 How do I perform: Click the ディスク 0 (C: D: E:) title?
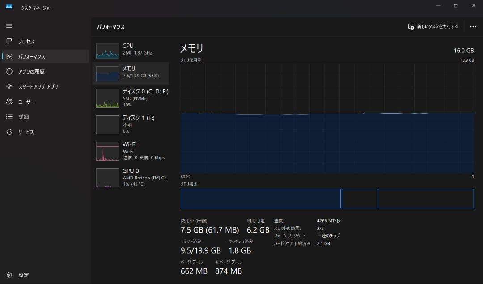[x=145, y=92]
